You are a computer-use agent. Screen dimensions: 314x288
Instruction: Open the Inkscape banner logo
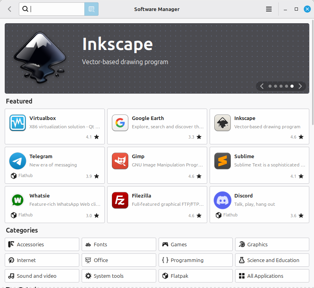[x=40, y=57]
